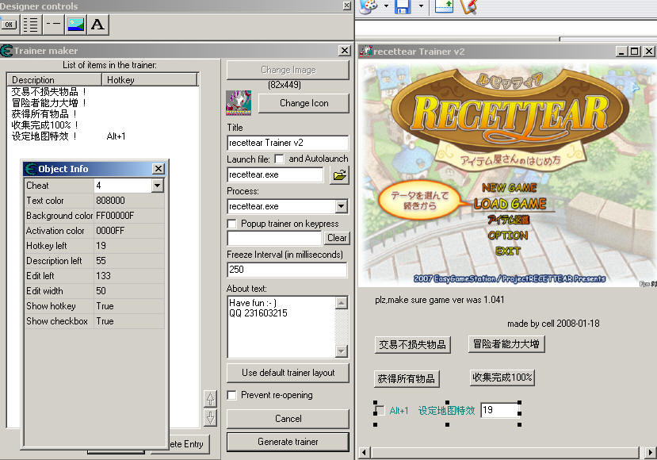
Task: Check the 'Prevent re-opening' option
Action: pos(232,395)
